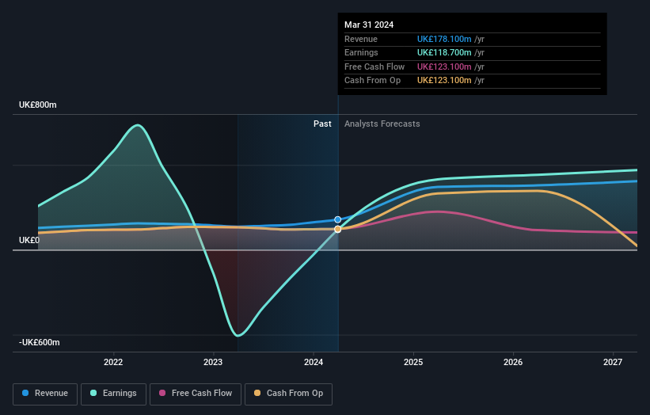This screenshot has height=415, width=650.
Task: Click the Analysts Forecasts label
Action: [x=382, y=124]
